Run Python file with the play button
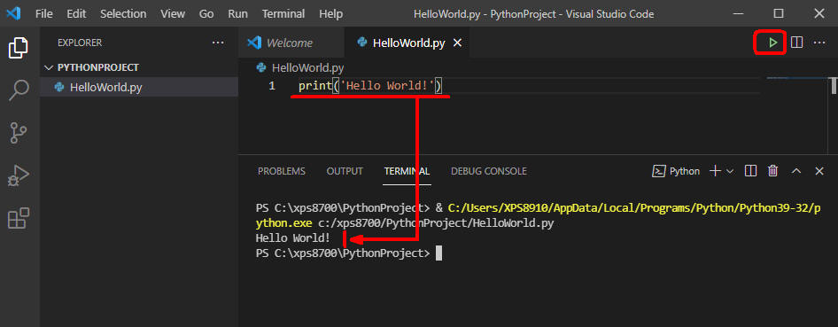 pos(772,43)
